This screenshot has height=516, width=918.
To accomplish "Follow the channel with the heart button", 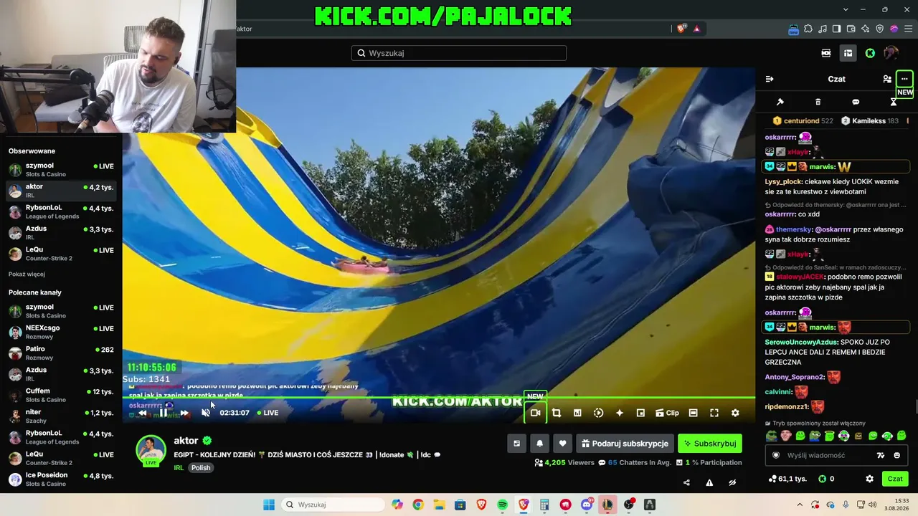I will (563, 444).
